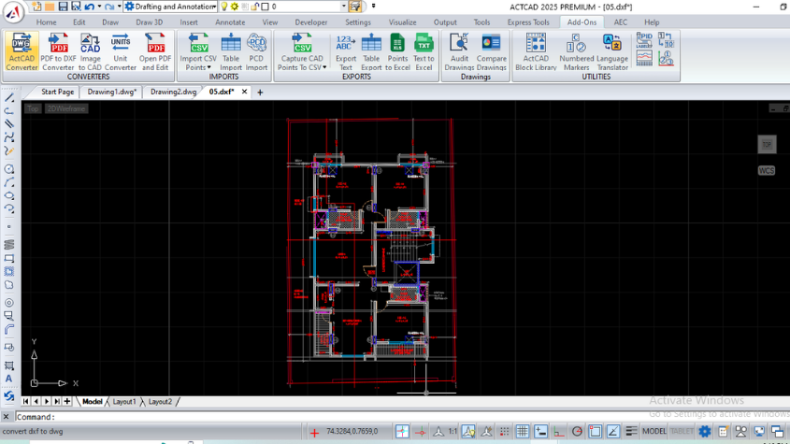The image size is (790, 444).
Task: Run Table Export tool
Action: tap(371, 52)
